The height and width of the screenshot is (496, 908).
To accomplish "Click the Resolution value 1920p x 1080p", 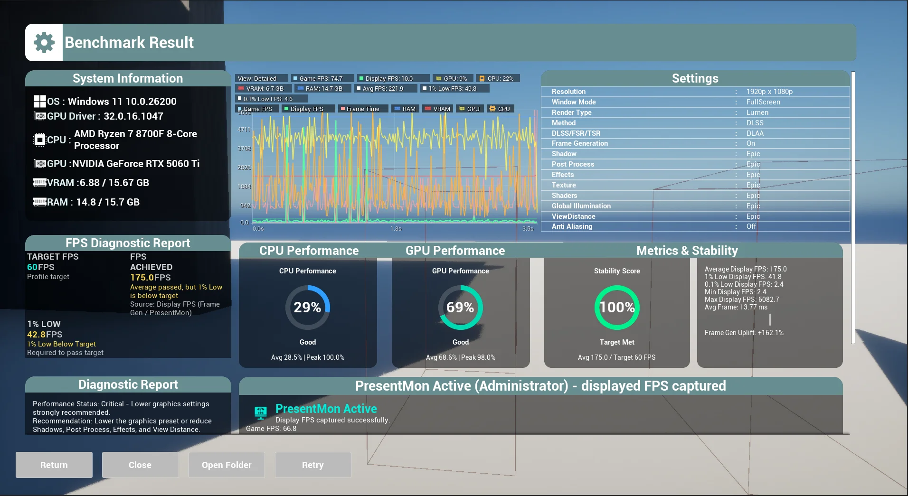I will [769, 92].
